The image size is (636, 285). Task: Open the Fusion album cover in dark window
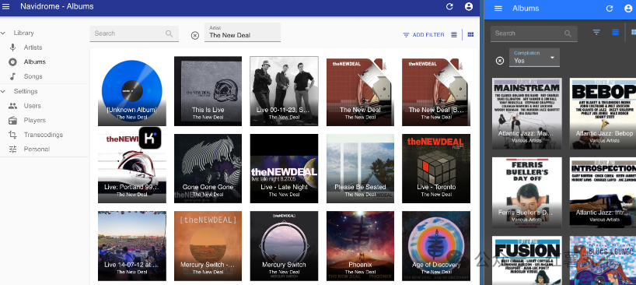pos(527,261)
